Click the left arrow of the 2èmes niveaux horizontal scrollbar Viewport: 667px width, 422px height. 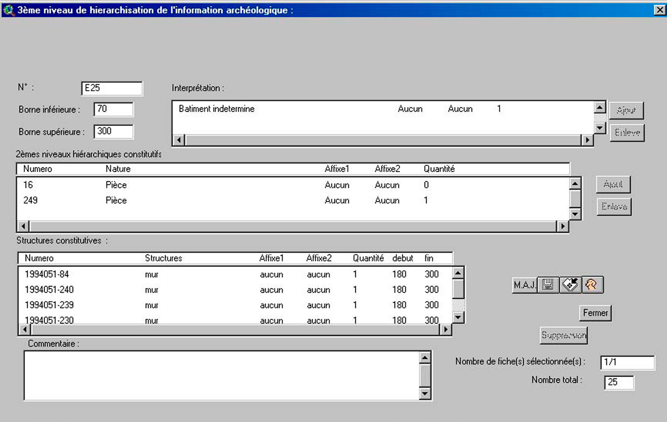23,226
